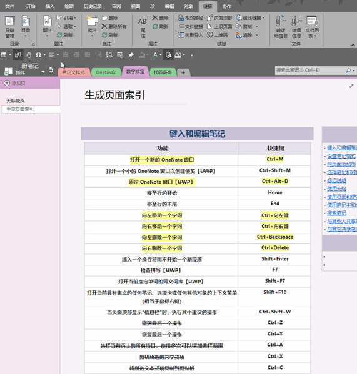The height and width of the screenshot is (374, 357).
Task: Click the undo arrow beside notebook name
Action: (x=51, y=70)
